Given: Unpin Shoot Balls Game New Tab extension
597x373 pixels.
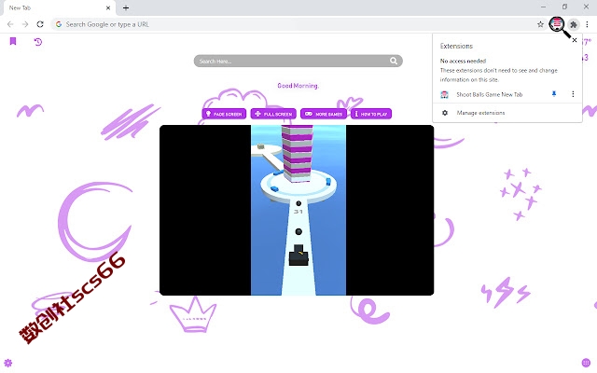Looking at the screenshot, I should coord(554,94).
